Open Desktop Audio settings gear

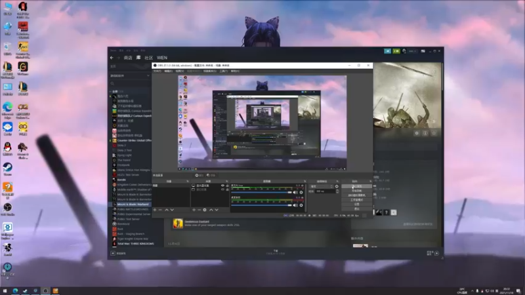point(301,205)
